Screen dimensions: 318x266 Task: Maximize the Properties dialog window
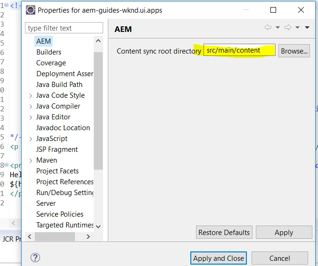[273, 10]
